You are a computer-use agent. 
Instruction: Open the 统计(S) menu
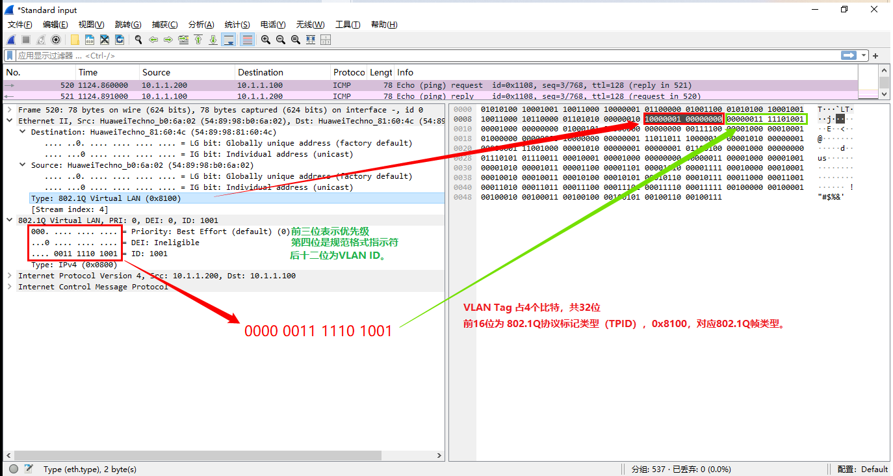(237, 25)
